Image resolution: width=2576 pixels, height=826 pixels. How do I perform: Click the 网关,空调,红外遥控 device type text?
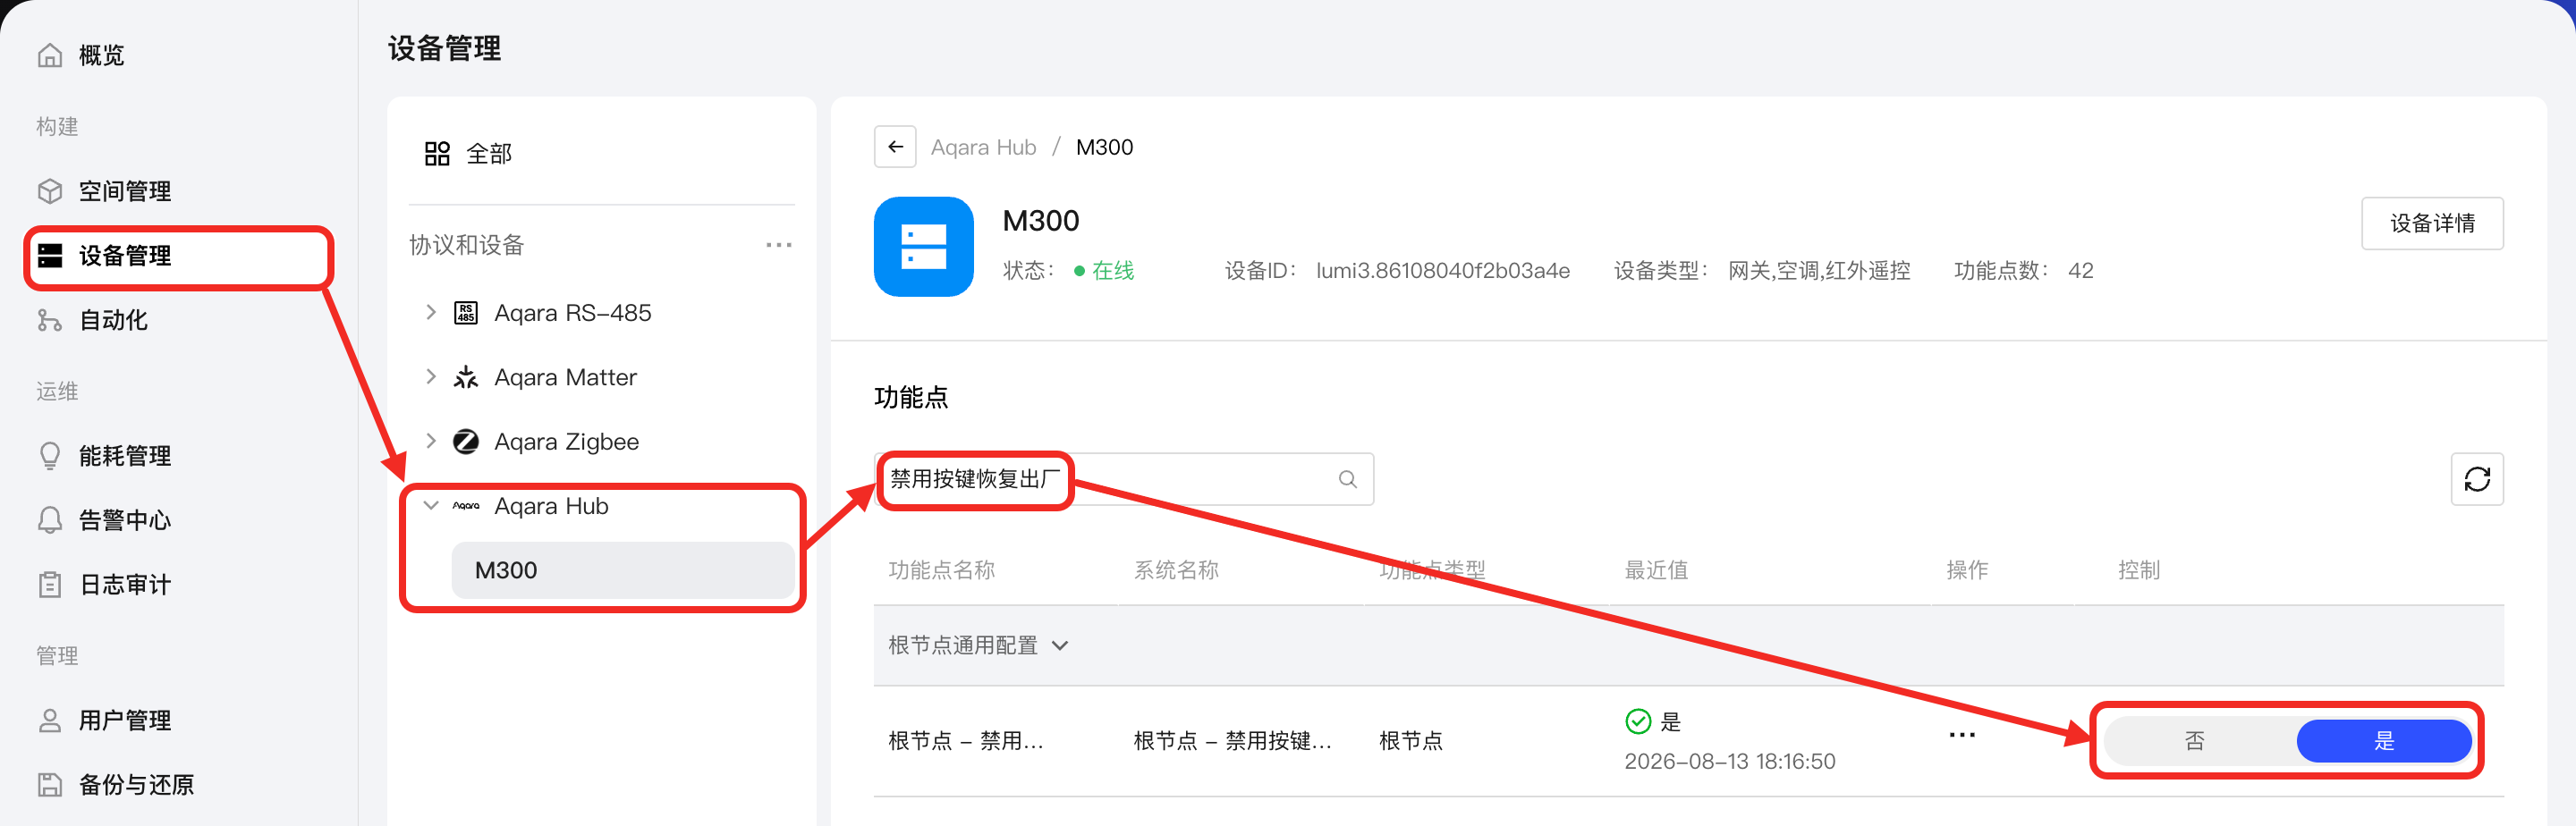point(1818,271)
